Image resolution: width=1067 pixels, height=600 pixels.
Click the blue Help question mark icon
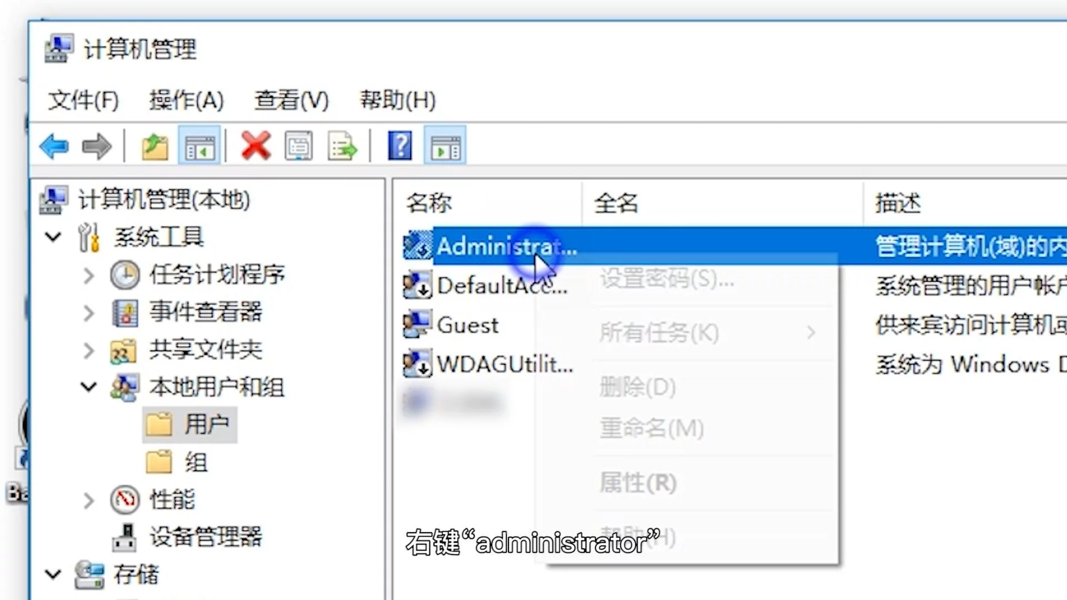(x=400, y=146)
